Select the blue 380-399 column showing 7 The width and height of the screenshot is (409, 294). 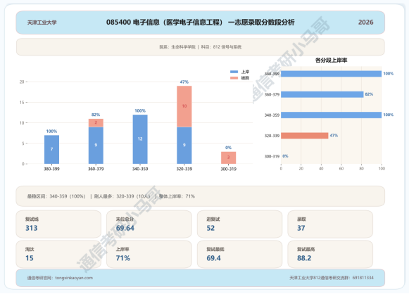51,149
